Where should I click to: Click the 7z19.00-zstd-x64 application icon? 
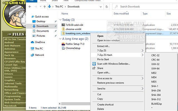(x=63, y=25)
